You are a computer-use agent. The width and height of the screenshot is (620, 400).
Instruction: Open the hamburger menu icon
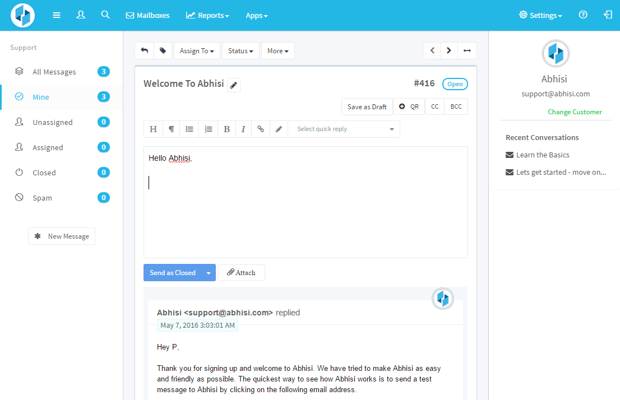(x=57, y=15)
